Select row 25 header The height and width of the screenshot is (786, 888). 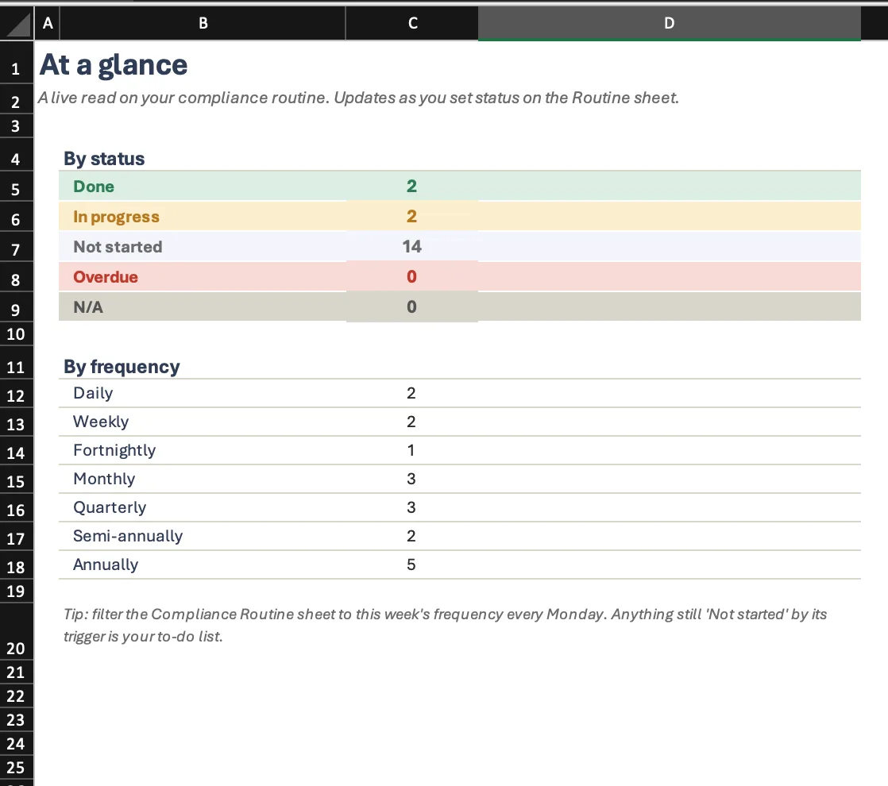(x=17, y=767)
